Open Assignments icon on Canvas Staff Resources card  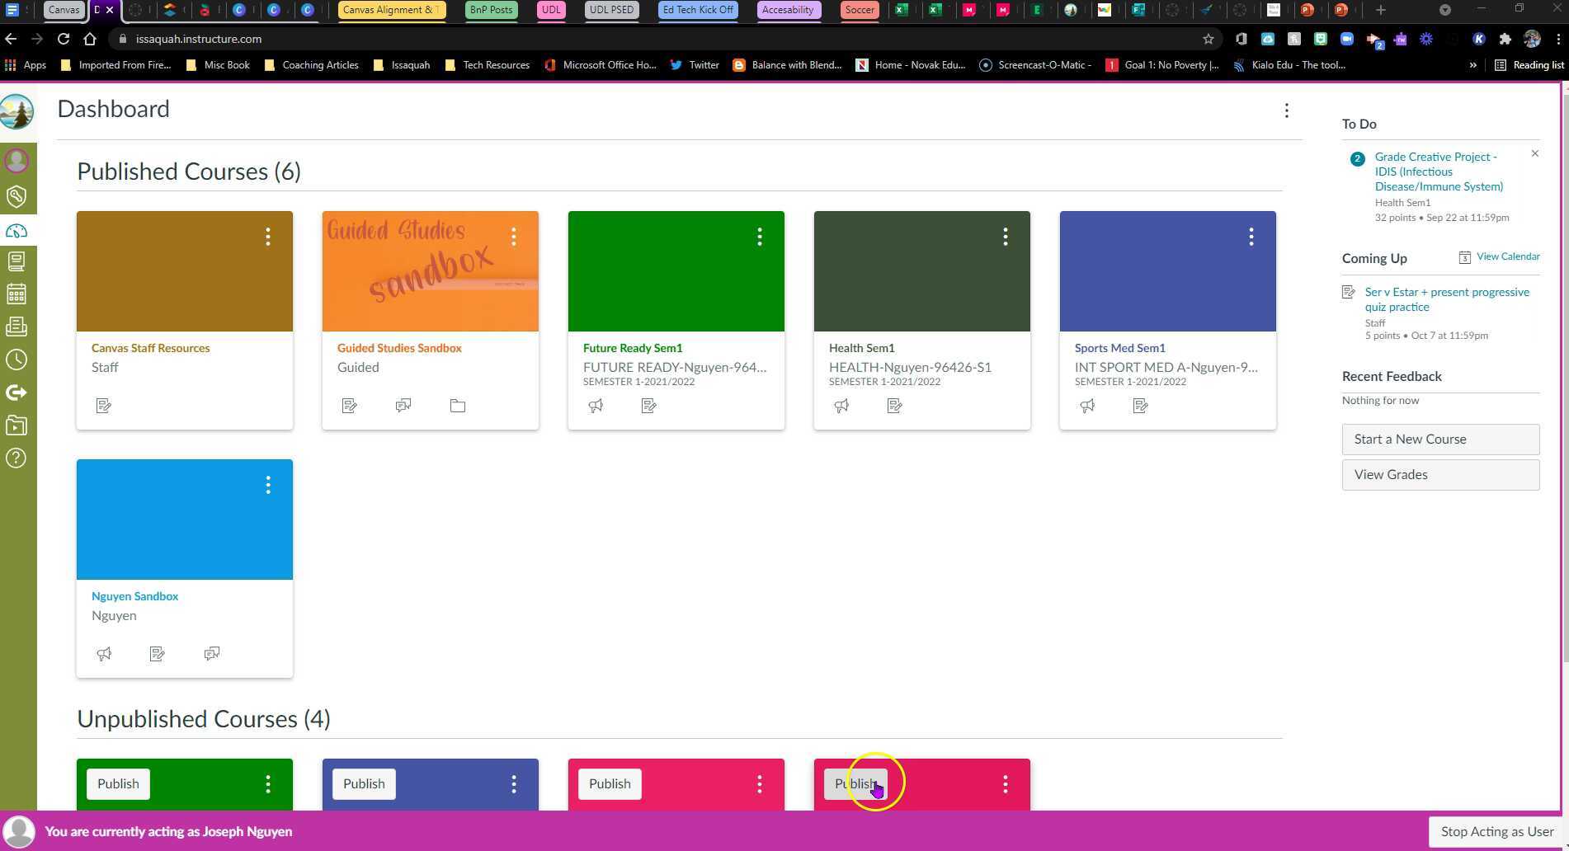(x=104, y=406)
